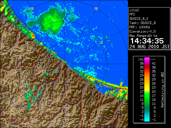Screen dimensions: 171x128
Task: Click the "Max Range:60 km" line
Action: tap(143, 36)
